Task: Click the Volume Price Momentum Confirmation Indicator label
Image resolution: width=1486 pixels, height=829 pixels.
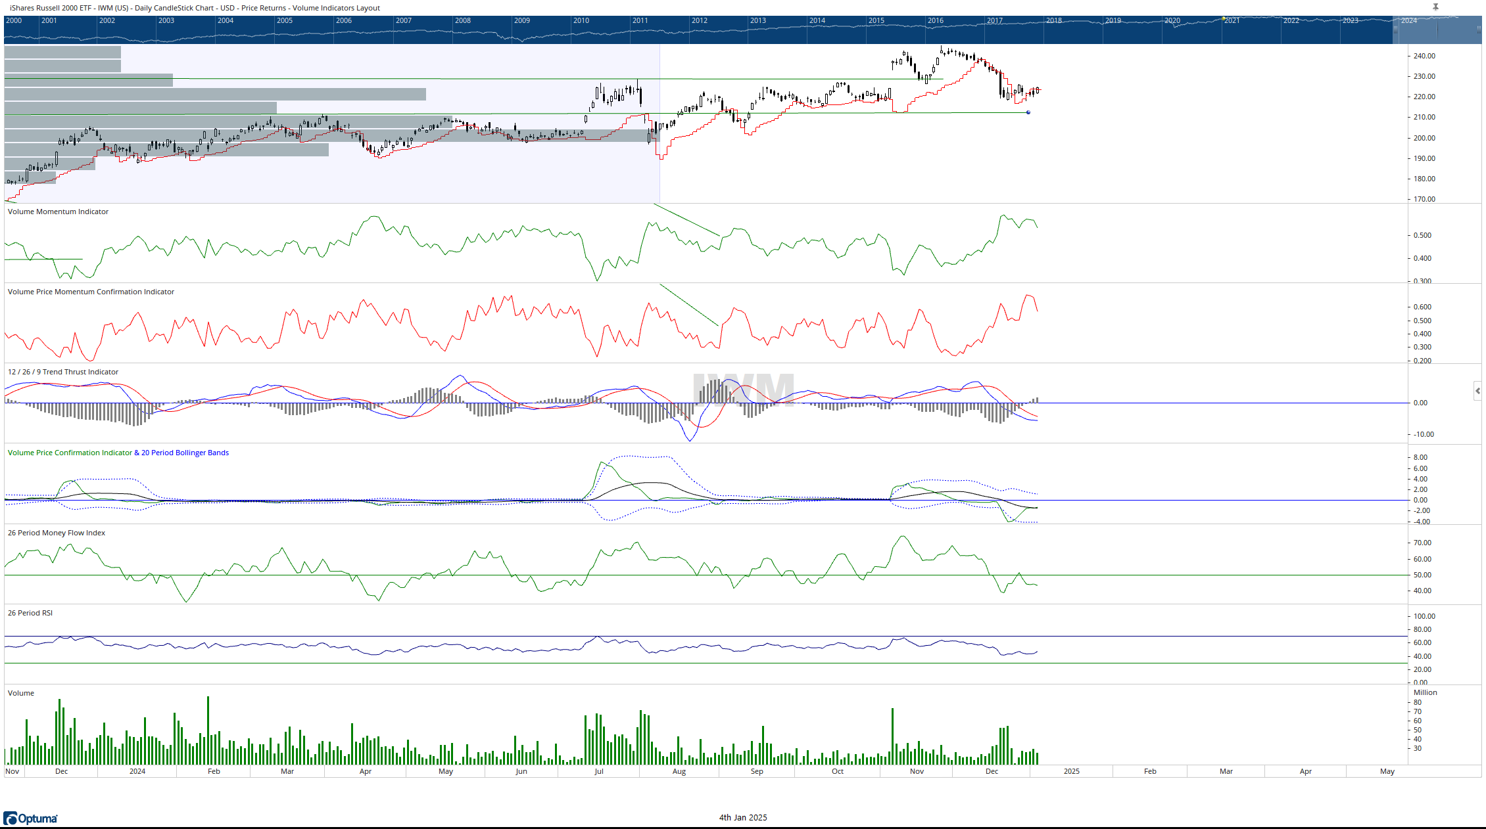Action: coord(91,292)
